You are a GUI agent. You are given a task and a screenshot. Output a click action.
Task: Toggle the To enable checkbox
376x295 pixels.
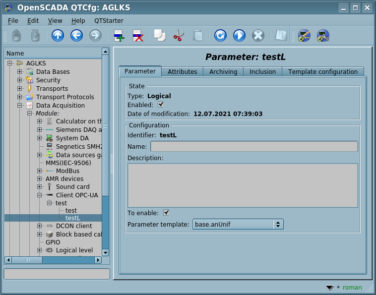tap(166, 213)
